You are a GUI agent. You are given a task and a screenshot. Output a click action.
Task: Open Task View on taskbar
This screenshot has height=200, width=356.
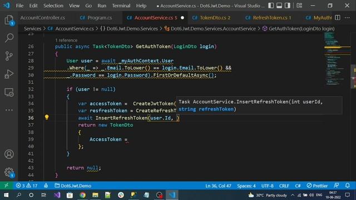click(43, 195)
